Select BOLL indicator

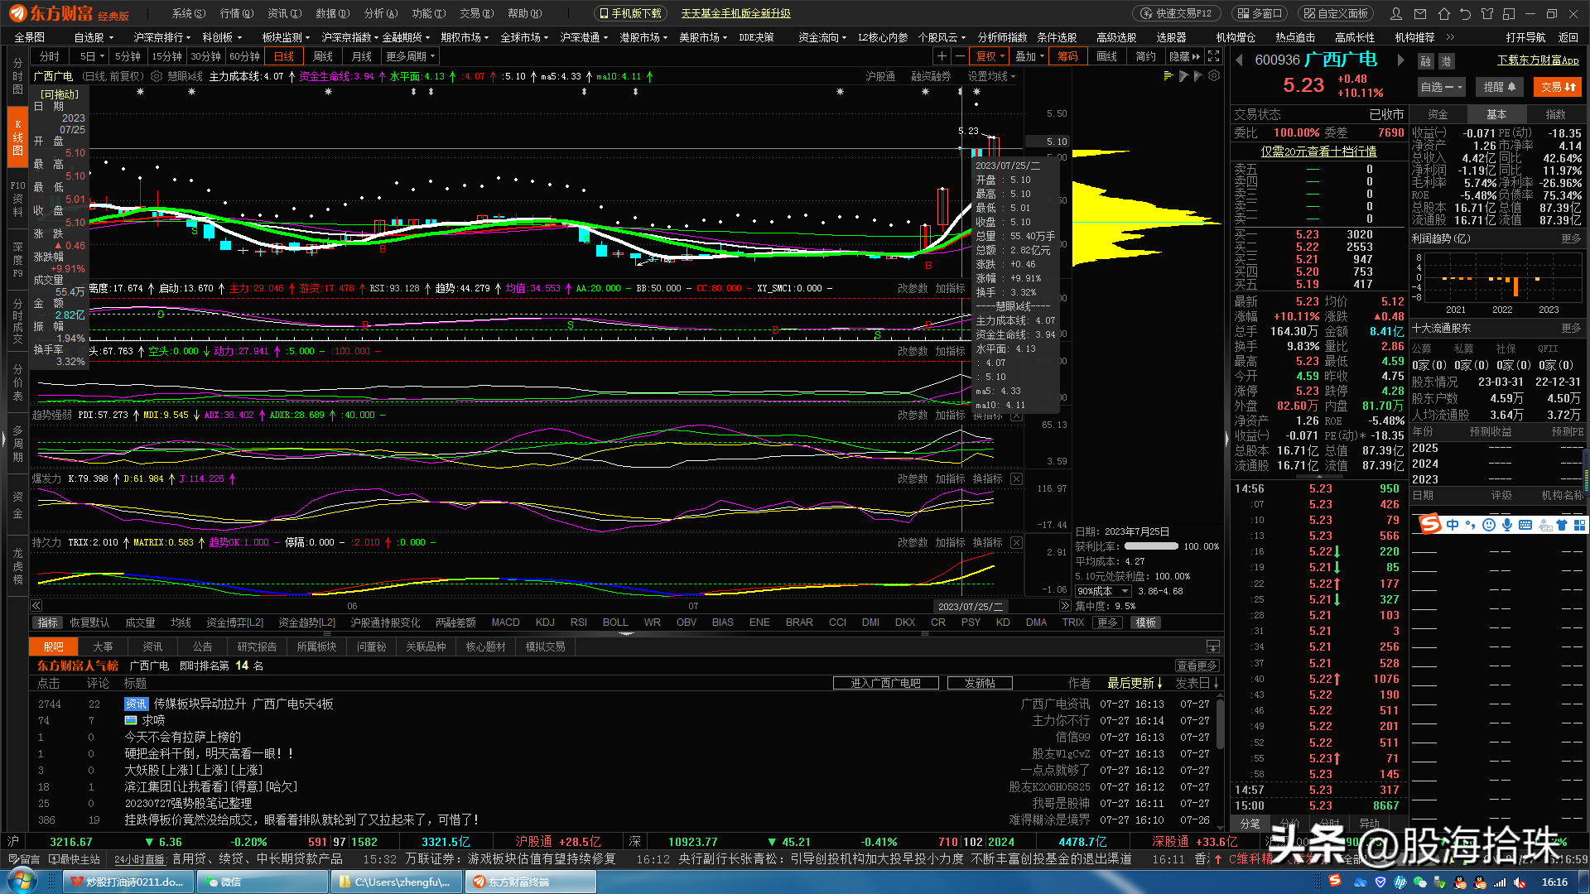point(615,622)
